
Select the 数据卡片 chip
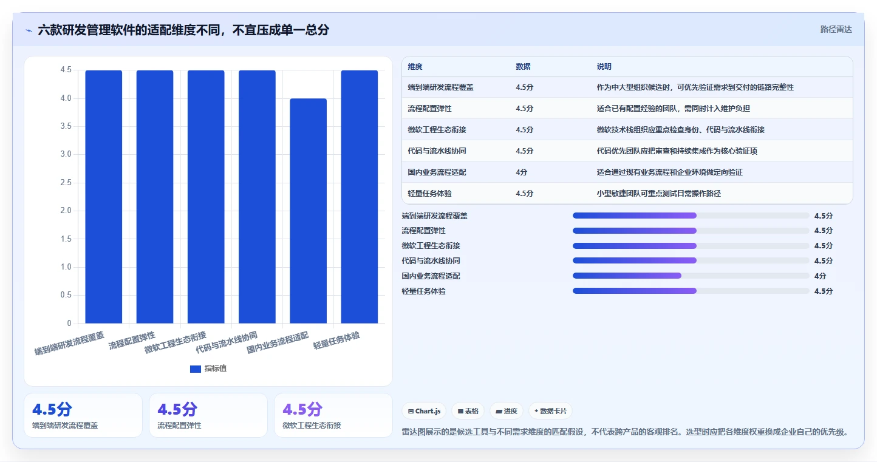[550, 411]
